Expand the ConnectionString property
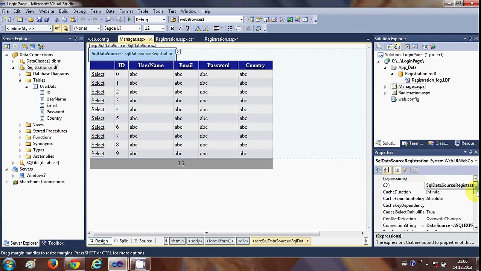481x271 pixels. (423, 225)
